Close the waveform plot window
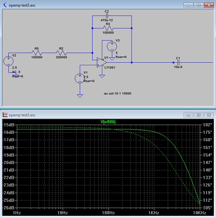The height and width of the screenshot is (218, 216). tap(208, 115)
